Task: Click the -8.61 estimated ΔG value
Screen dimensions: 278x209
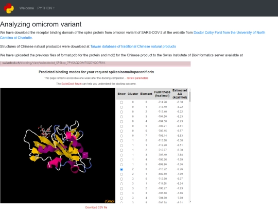Action: [180, 126]
